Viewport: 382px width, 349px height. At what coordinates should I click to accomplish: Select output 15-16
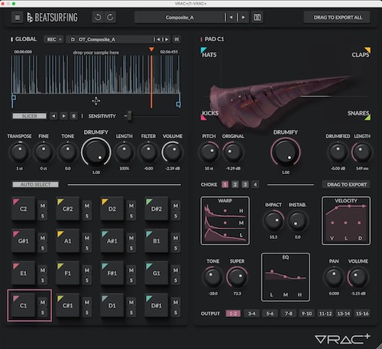362,313
